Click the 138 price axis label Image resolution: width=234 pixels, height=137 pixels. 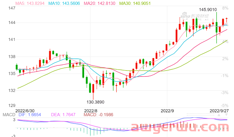click(12, 57)
